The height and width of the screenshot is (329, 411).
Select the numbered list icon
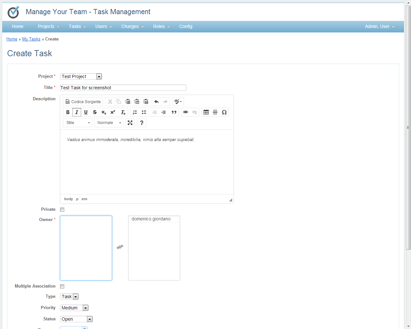[135, 112]
